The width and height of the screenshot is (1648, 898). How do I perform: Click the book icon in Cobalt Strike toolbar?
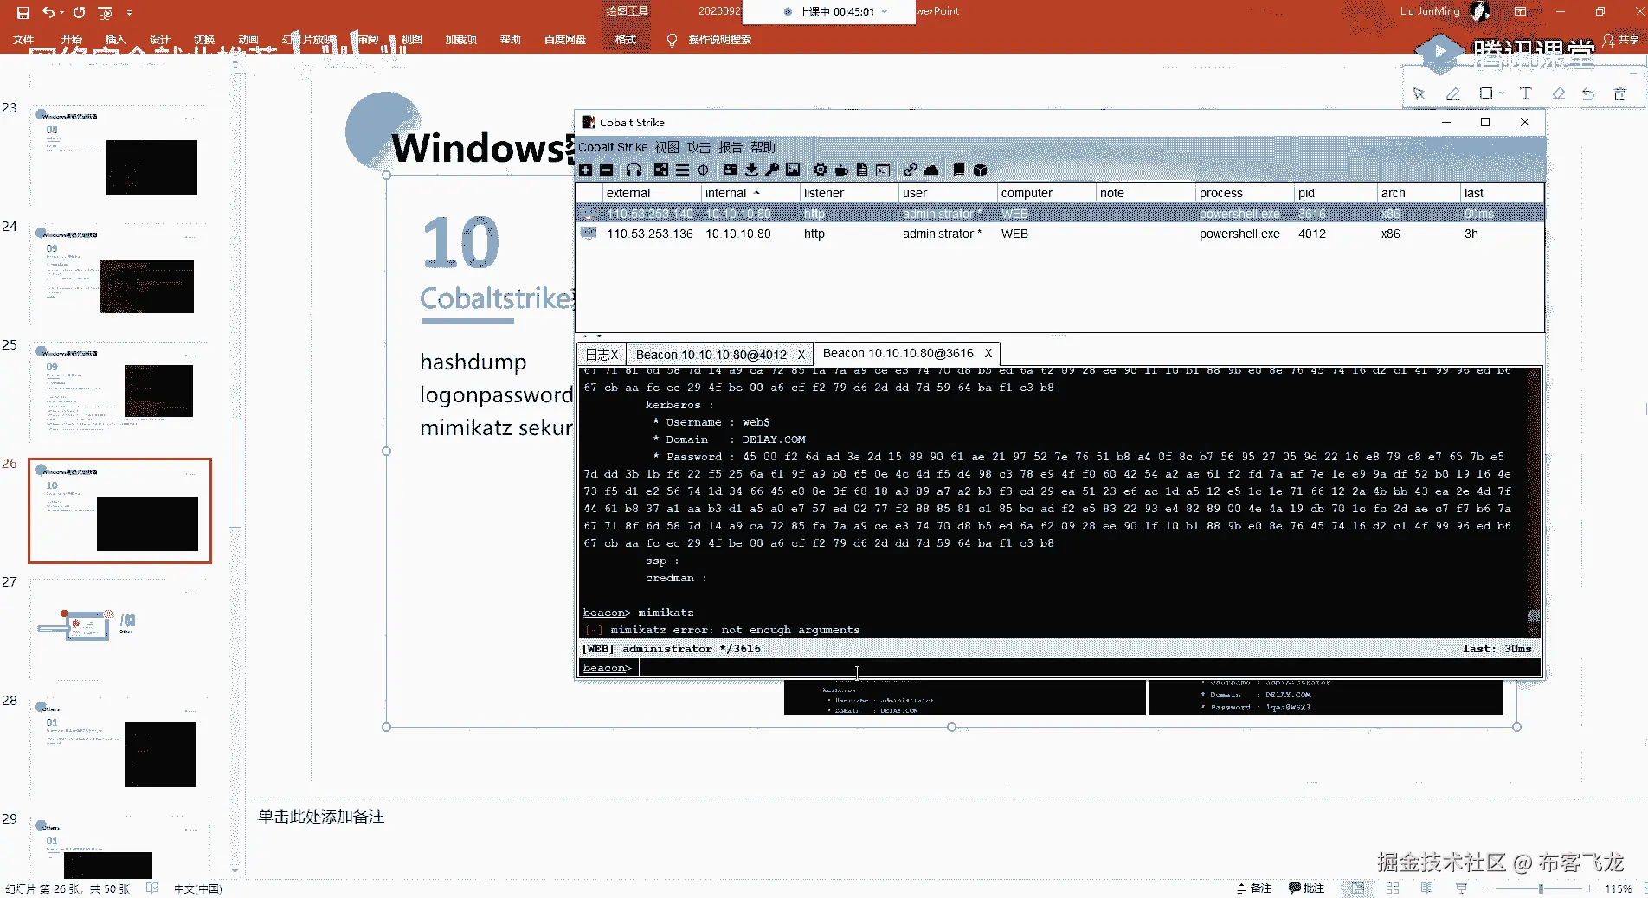958,170
